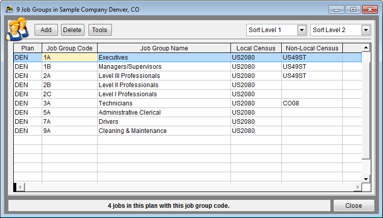
Task: Click the title bar application icon
Action: click(x=9, y=10)
